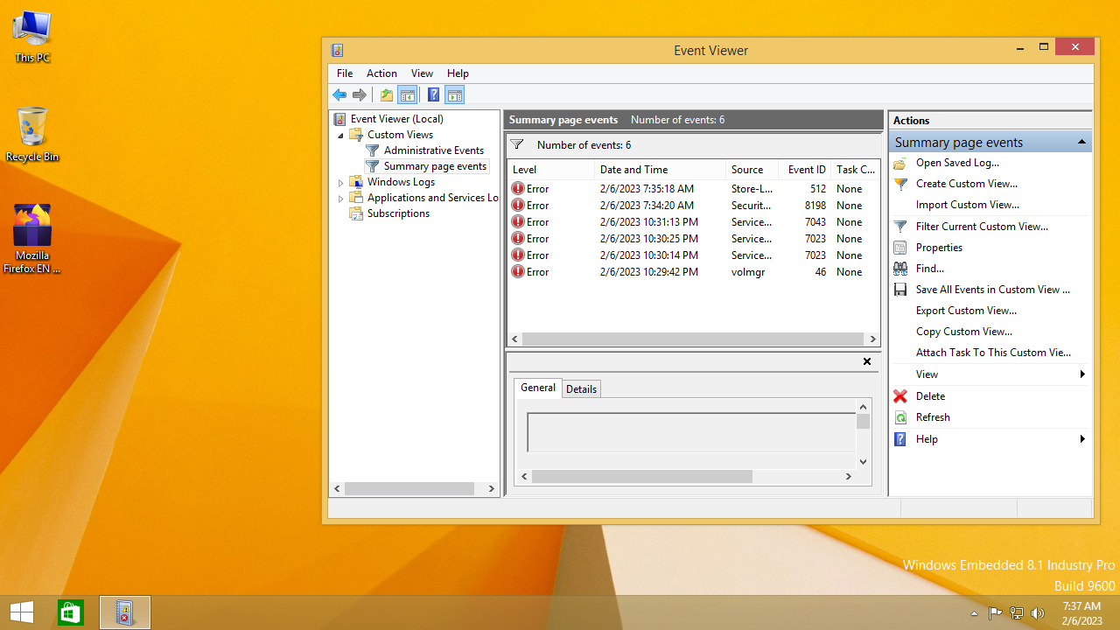The height and width of the screenshot is (630, 1120).
Task: Click the green Refresh icon
Action: coord(899,417)
